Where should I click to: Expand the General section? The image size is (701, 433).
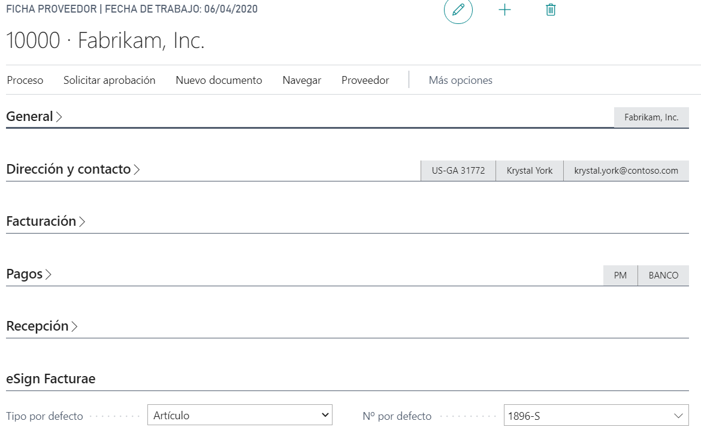[34, 117]
